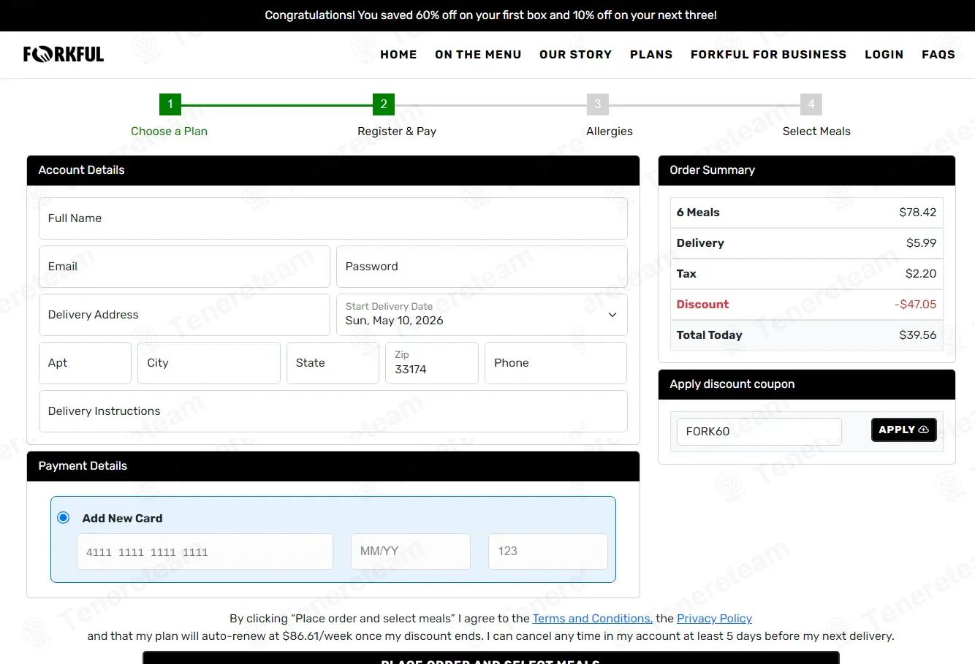Click the Apply discount coupon header
Screen dimensions: 975x664
807,384
